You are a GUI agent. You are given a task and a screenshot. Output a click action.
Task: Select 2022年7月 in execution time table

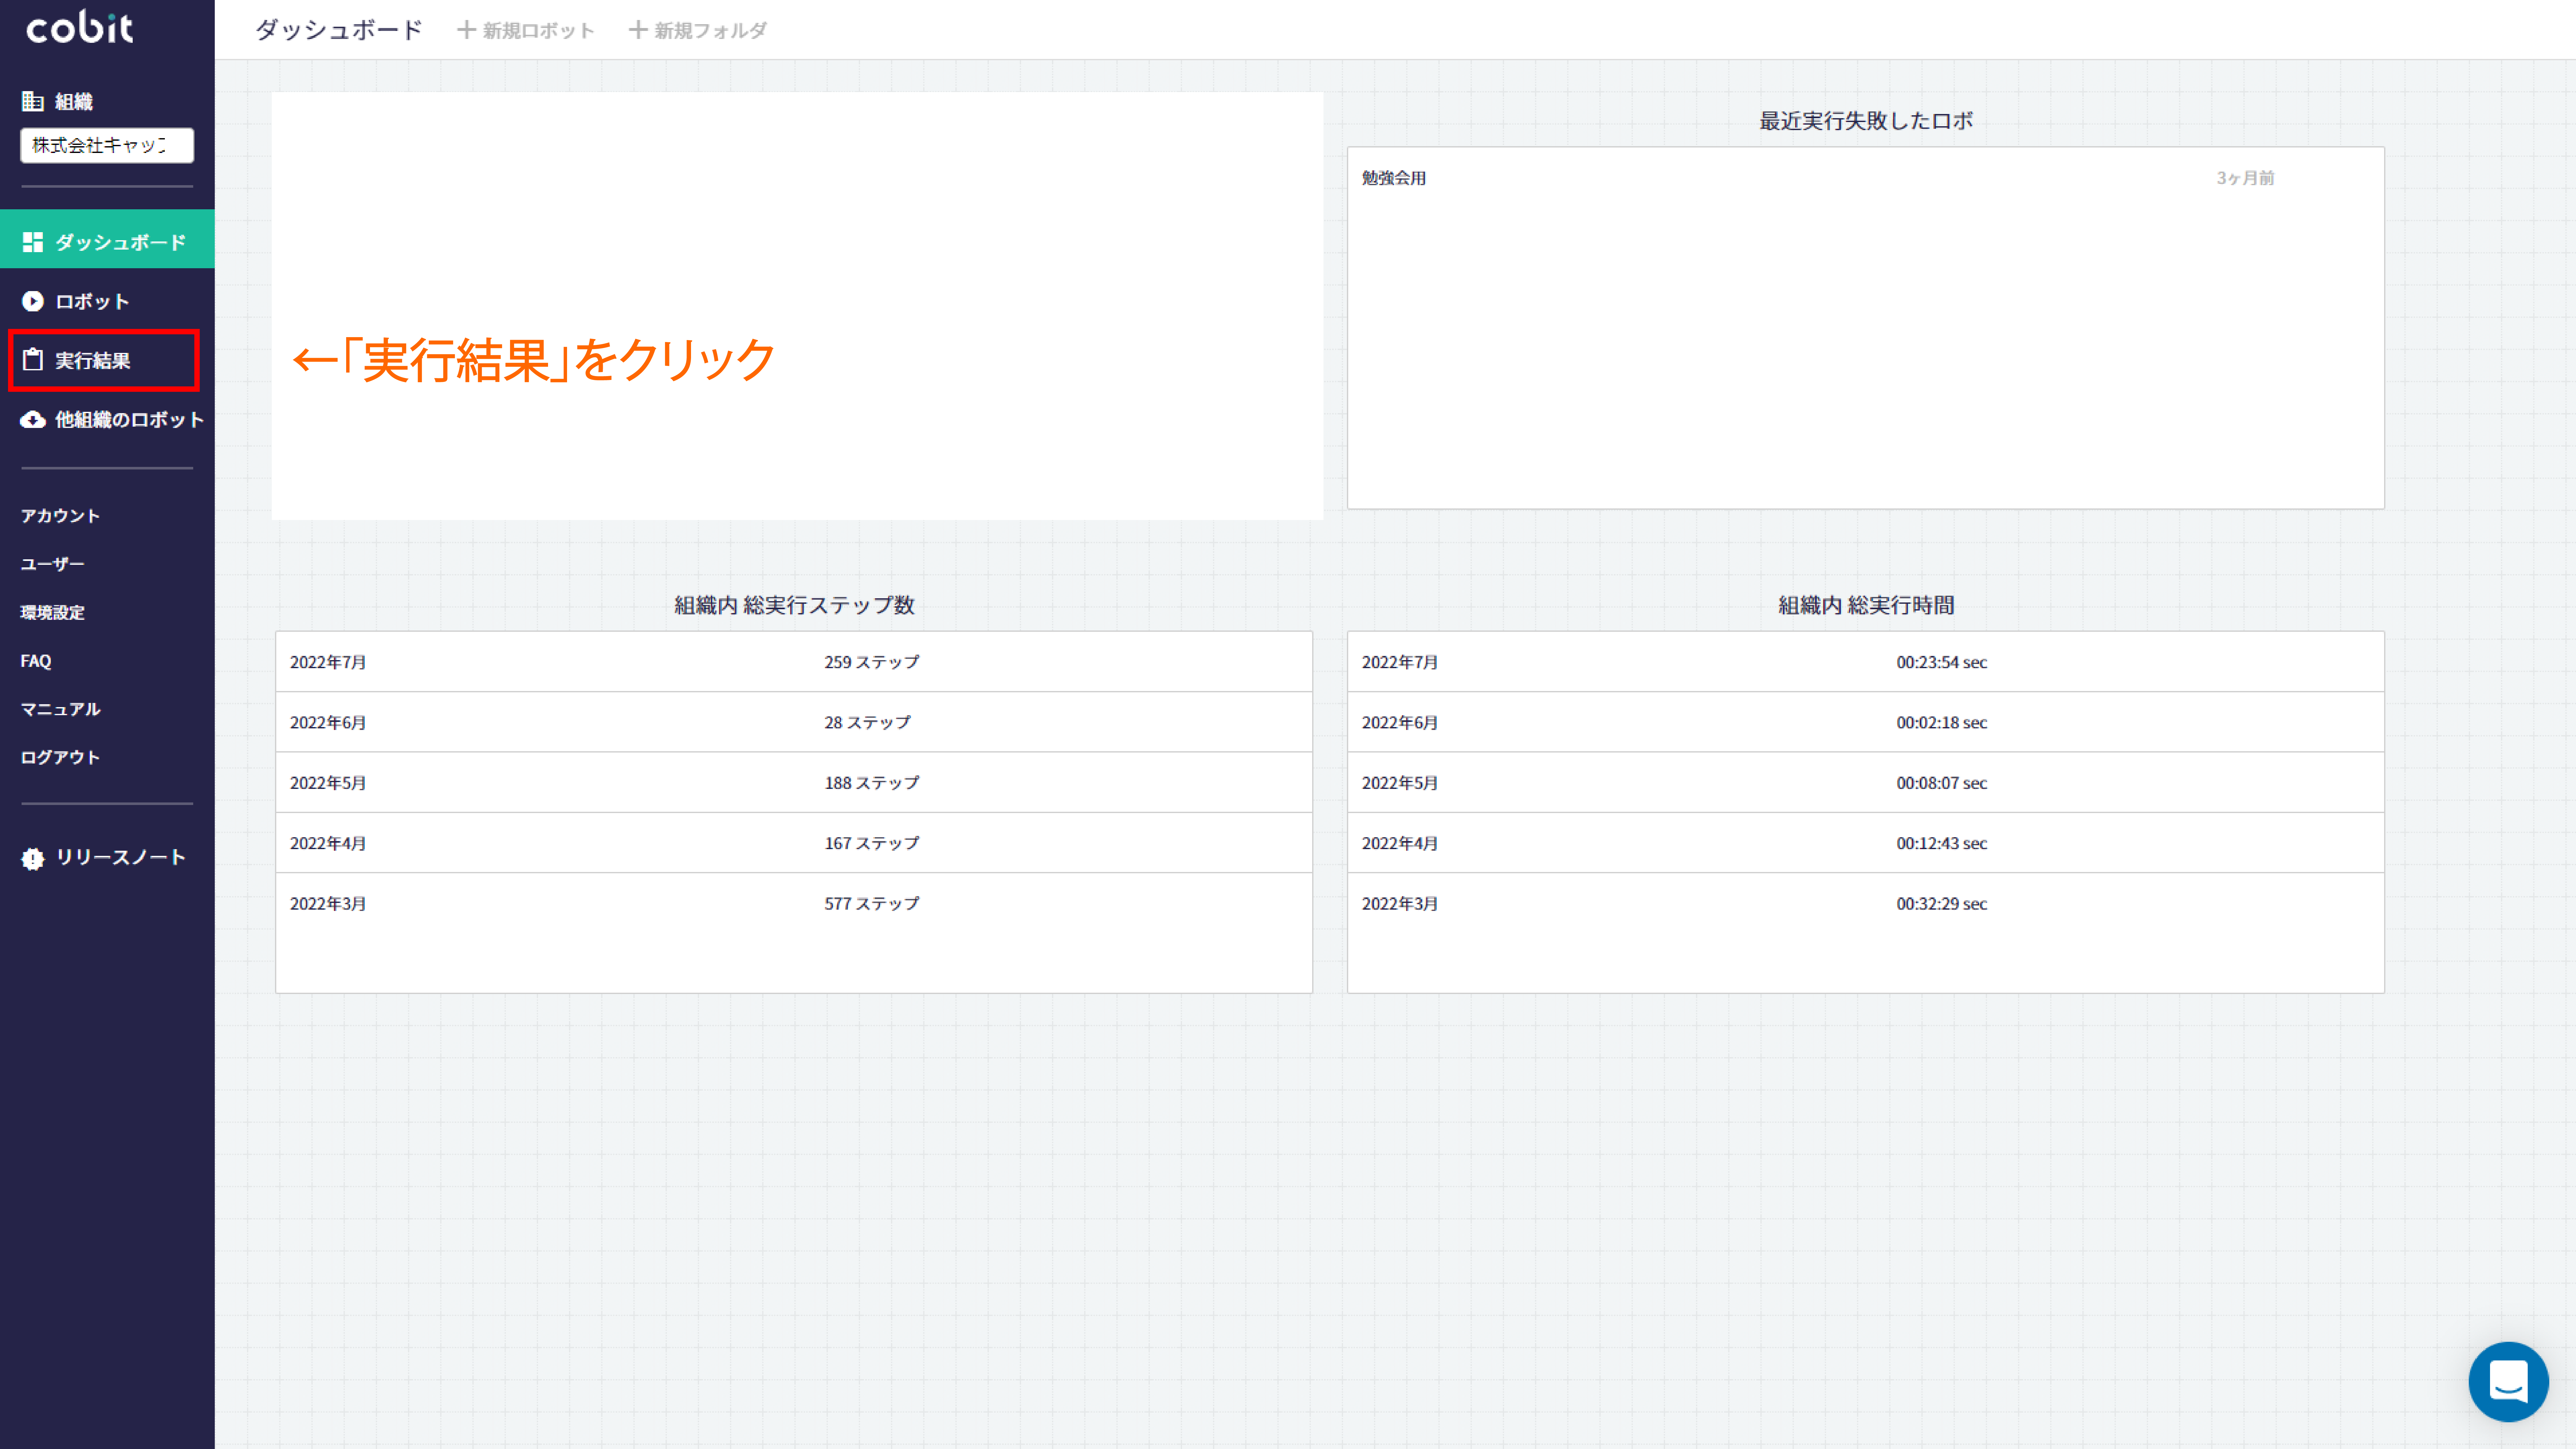[1400, 662]
